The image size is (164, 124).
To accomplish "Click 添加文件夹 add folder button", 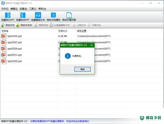I will pyautogui.click(x=24, y=25).
